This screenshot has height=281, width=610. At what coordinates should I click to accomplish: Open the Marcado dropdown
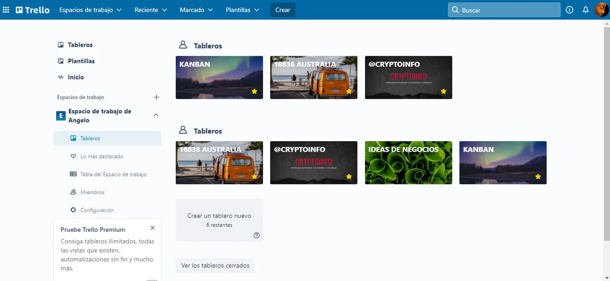coord(196,10)
